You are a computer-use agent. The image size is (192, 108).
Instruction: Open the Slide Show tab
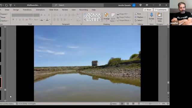tap(53, 10)
